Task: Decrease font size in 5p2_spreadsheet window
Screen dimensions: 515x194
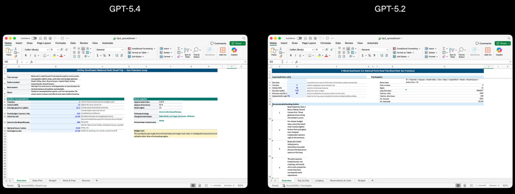Action: 331,50
